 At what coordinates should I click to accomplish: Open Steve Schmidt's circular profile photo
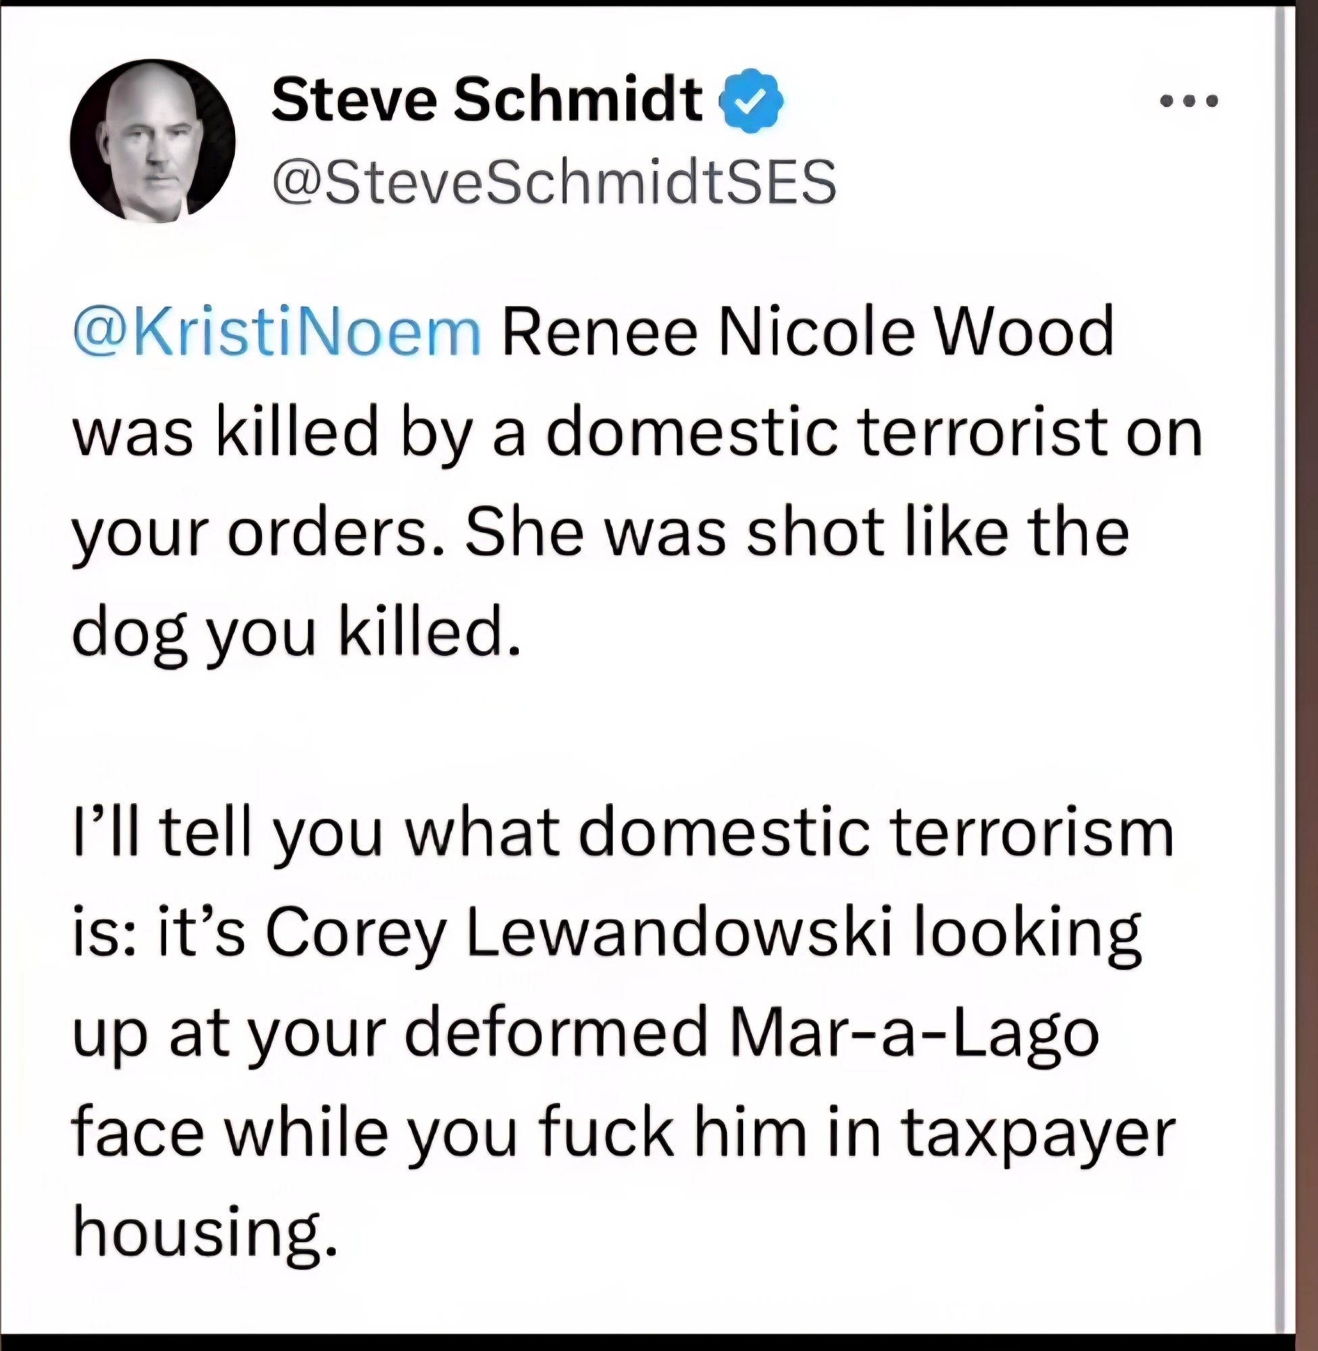153,141
